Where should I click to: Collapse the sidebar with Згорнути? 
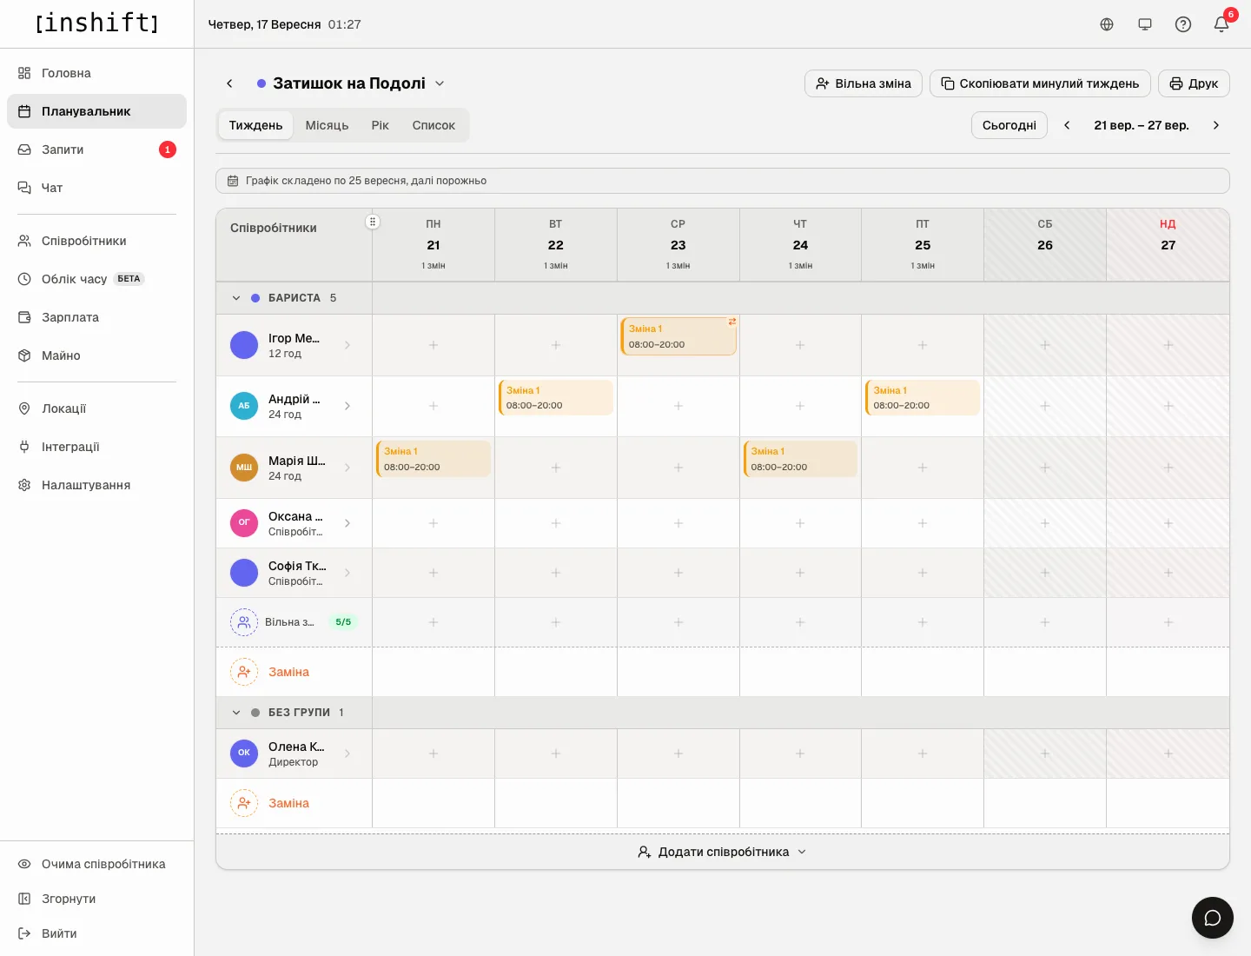point(96,899)
